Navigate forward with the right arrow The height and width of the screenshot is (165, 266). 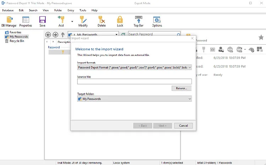(x=55, y=35)
